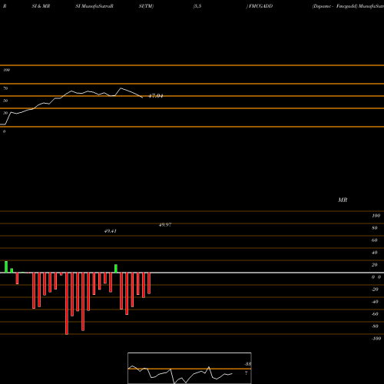Click the tallest red histogram bar

pos(67,303)
